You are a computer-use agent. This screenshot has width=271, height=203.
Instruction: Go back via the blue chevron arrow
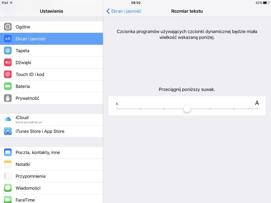click(108, 11)
